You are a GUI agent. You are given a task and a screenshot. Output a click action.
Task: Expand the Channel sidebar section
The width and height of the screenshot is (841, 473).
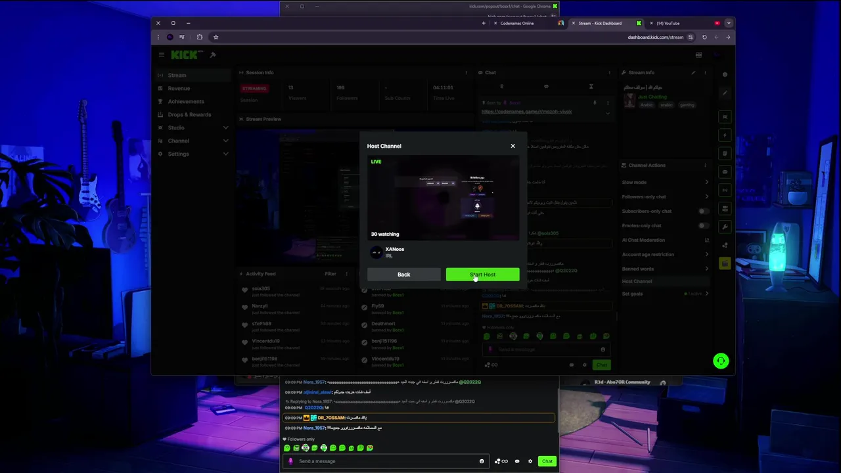pos(193,141)
